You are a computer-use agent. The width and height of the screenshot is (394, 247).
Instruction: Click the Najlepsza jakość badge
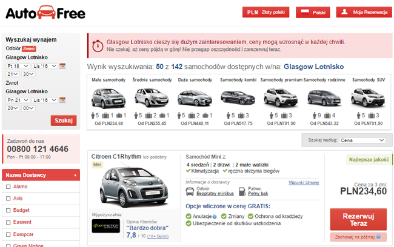(369, 159)
